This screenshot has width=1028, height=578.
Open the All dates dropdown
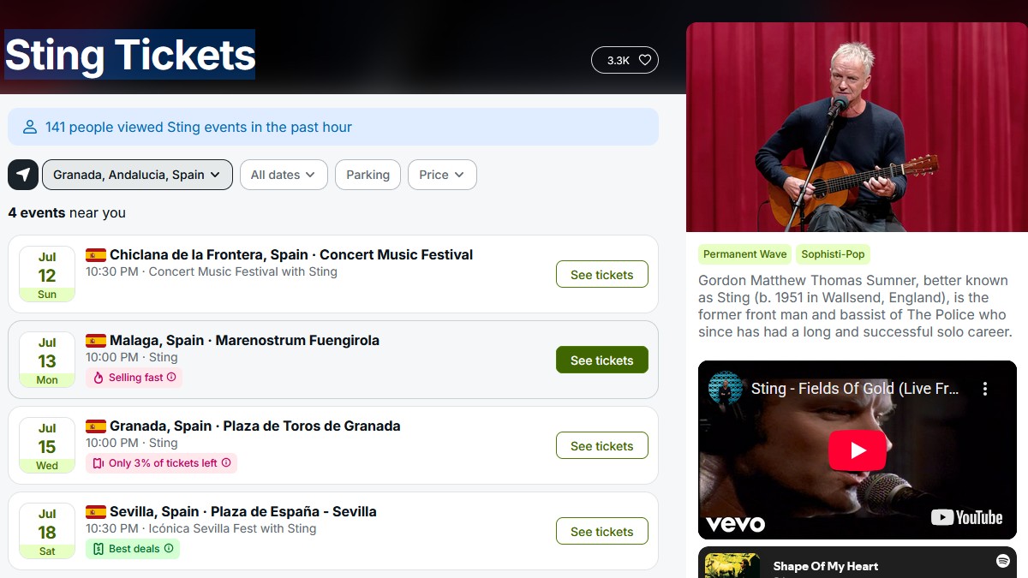[x=283, y=175]
